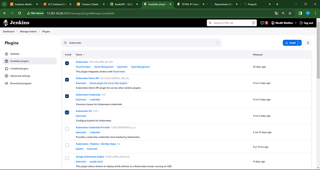
Task: Go to Manage Jenkins breadcrumb
Action: click(29, 32)
